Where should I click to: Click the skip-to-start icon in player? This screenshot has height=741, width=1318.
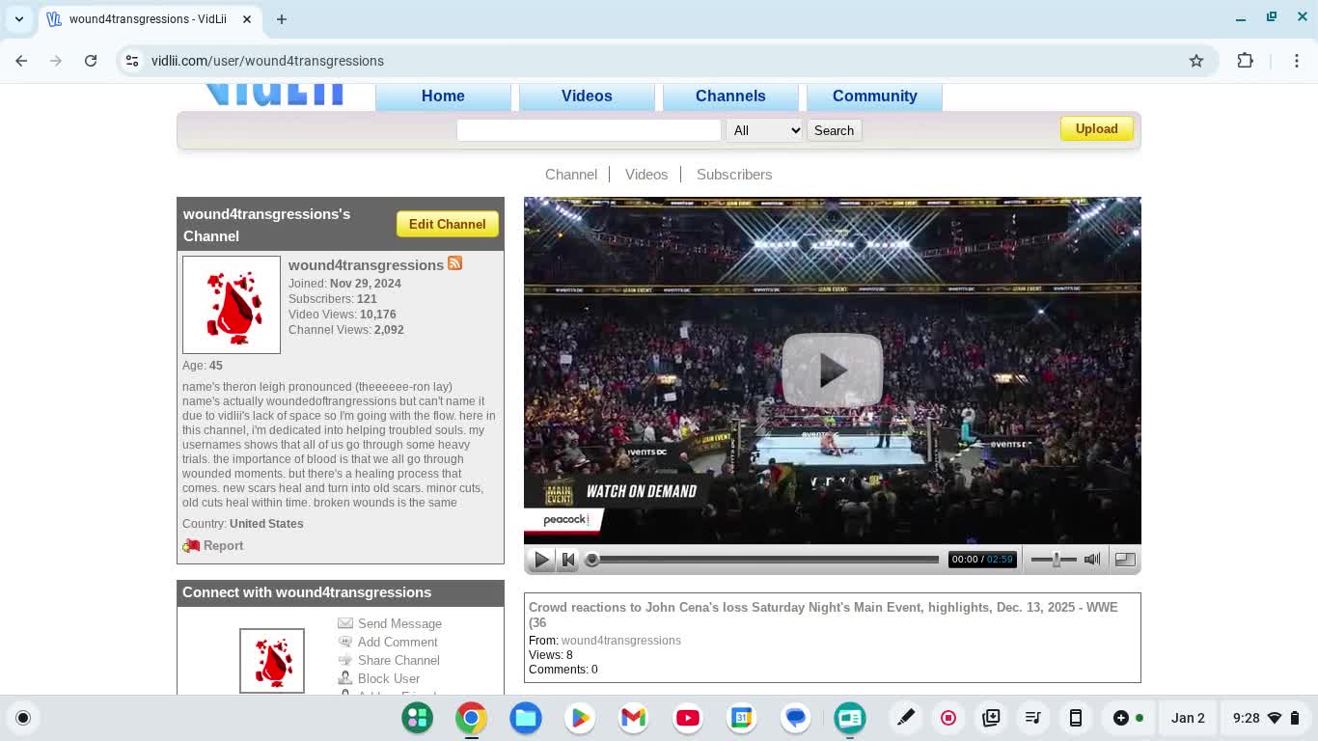(x=568, y=560)
